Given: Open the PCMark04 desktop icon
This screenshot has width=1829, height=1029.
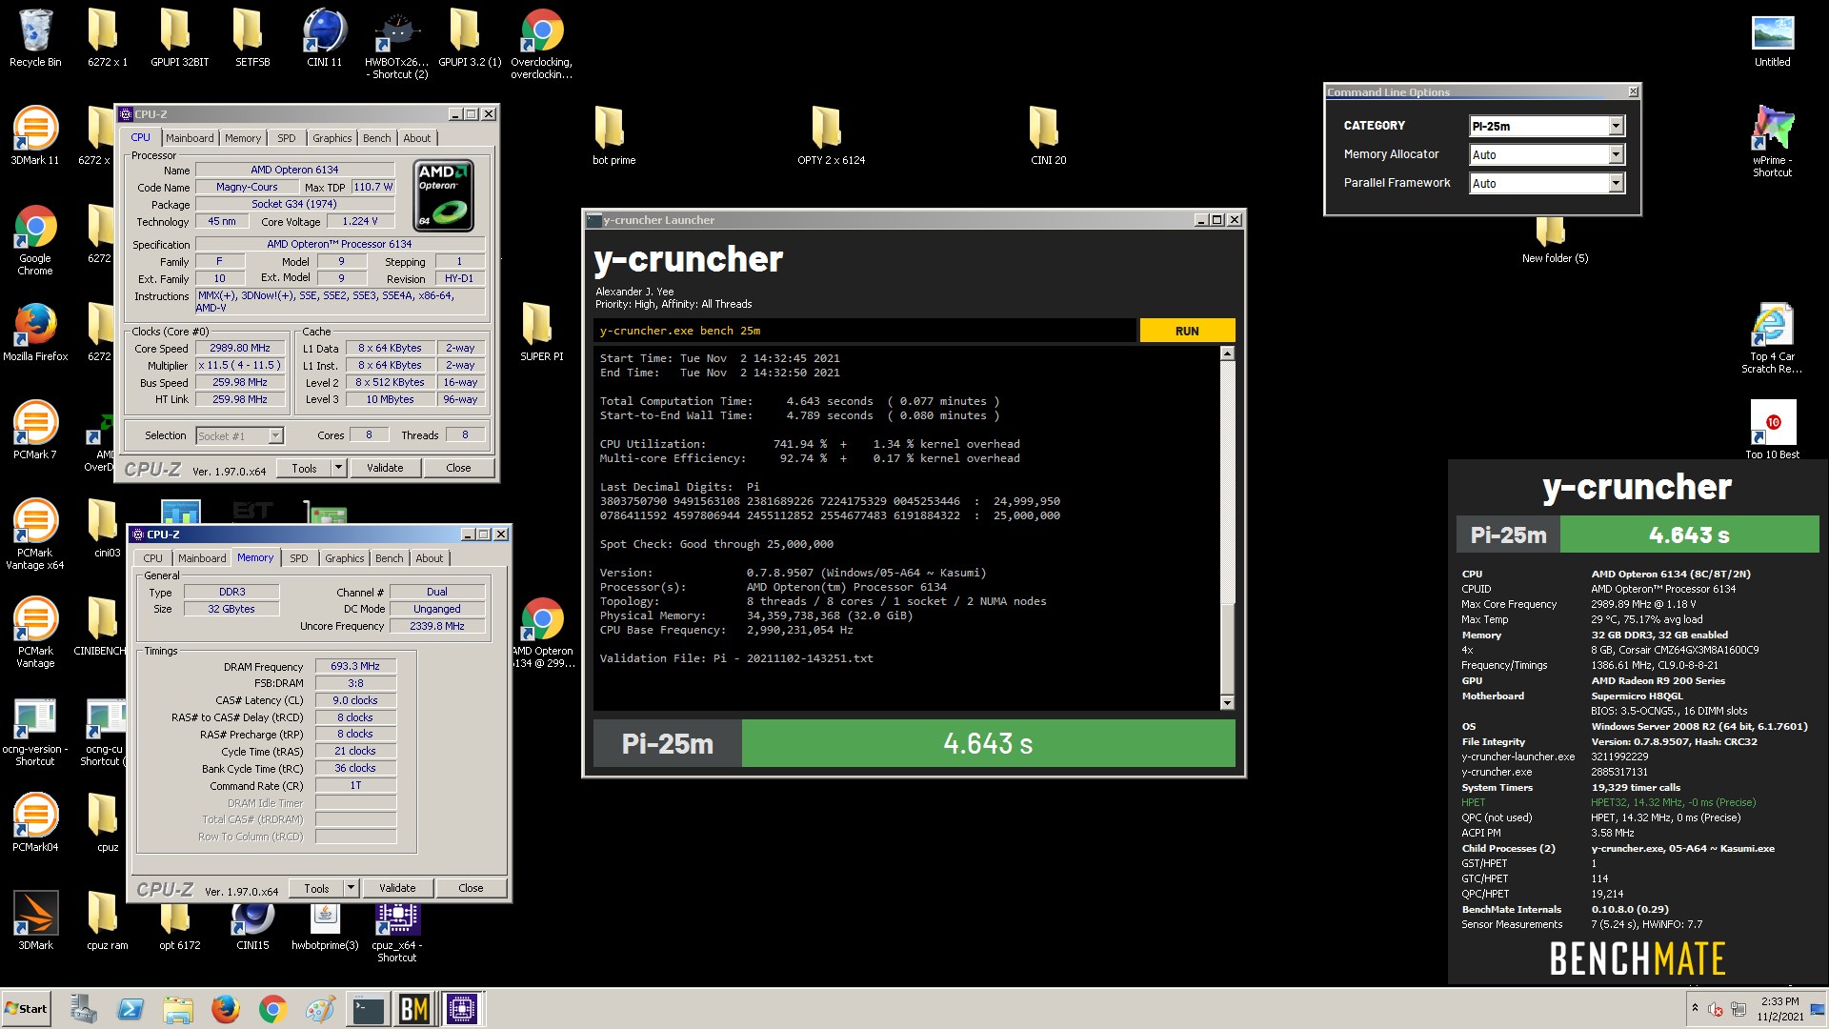Looking at the screenshot, I should click(35, 823).
